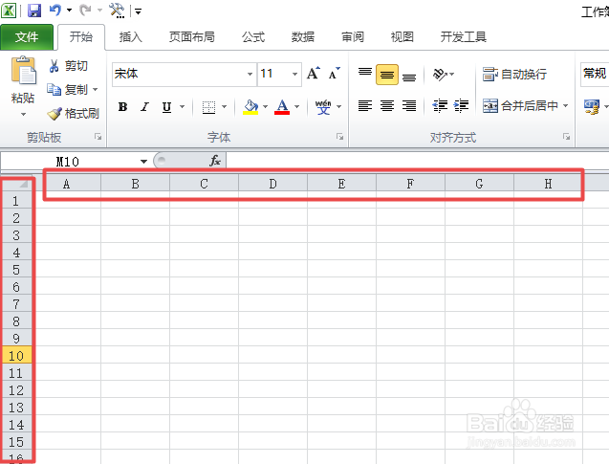This screenshot has width=609, height=464.
Task: Click the formula bar input
Action: click(418, 161)
